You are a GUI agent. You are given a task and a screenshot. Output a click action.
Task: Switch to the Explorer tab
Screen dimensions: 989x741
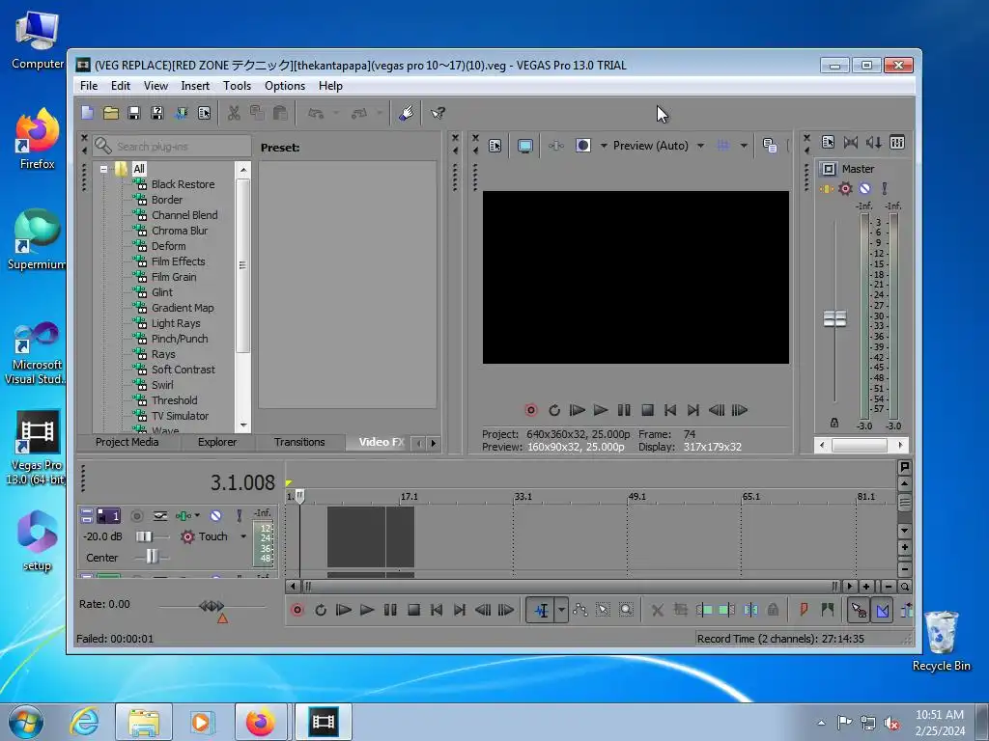pos(217,442)
